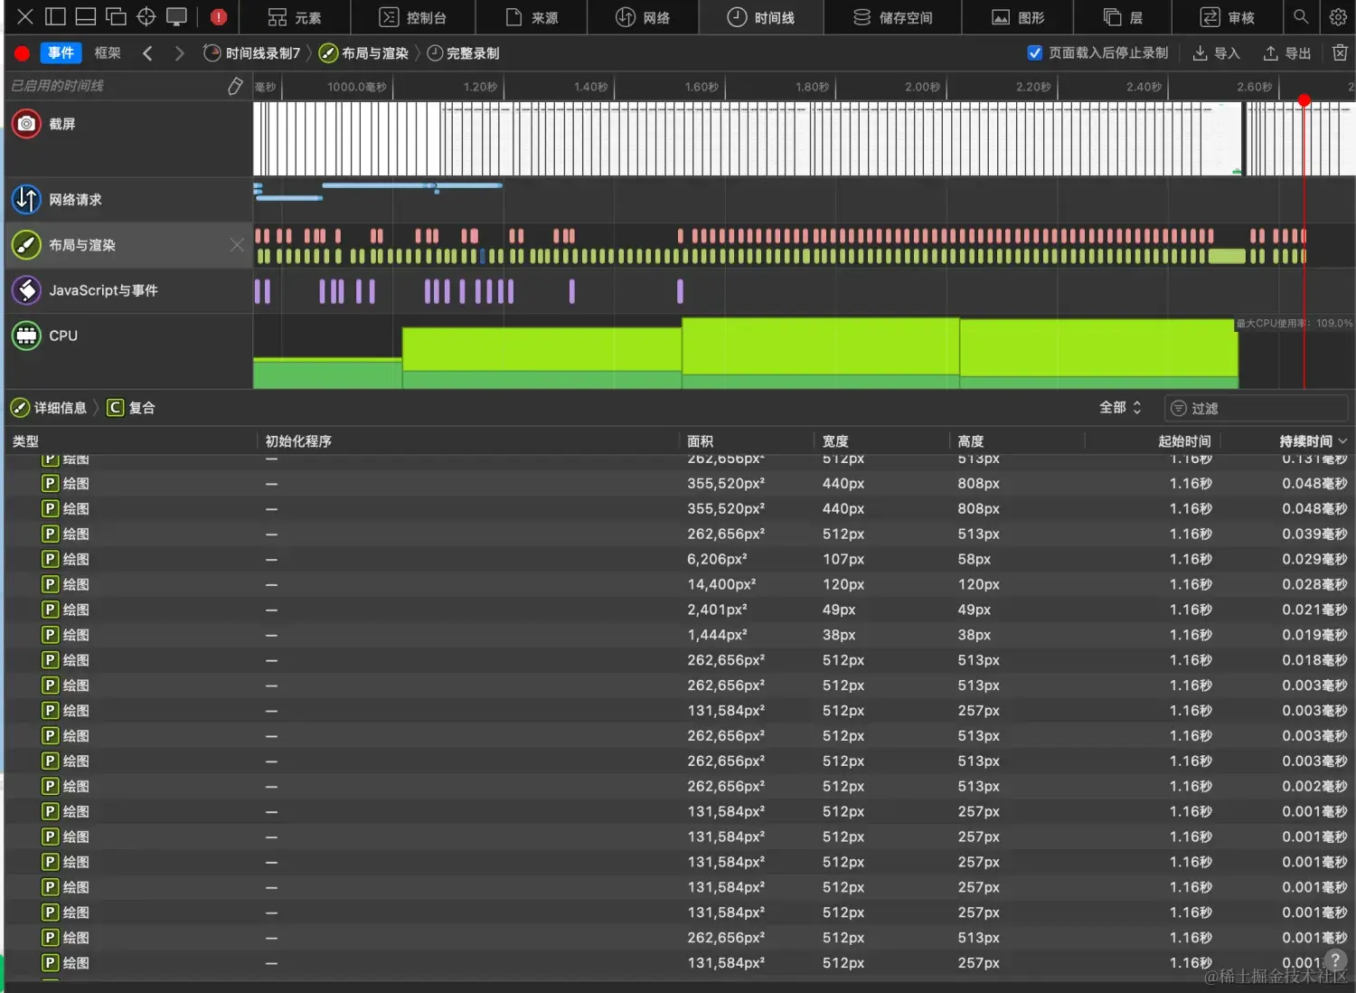Screen dimensions: 1356x993
Task: Open the 网络 (Network) tab
Action: pos(643,17)
